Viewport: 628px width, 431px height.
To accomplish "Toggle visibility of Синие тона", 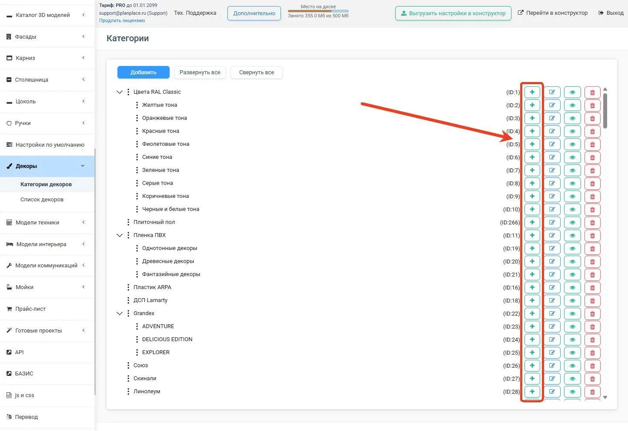I will (572, 157).
